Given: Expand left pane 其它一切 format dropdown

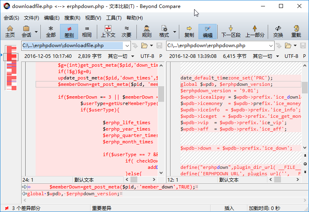Looking at the screenshot, I should click(132, 56).
